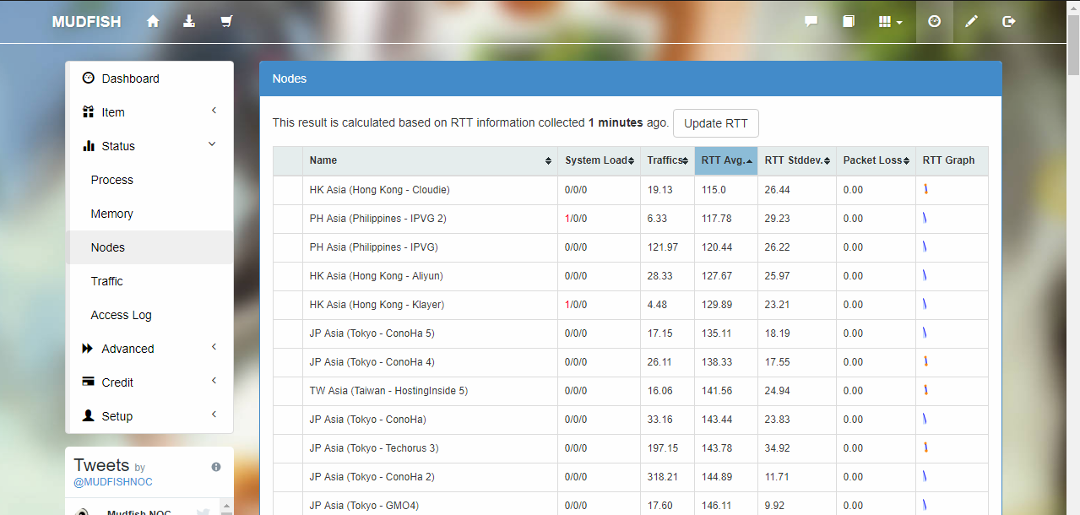Sort table by Name column

tap(430, 160)
